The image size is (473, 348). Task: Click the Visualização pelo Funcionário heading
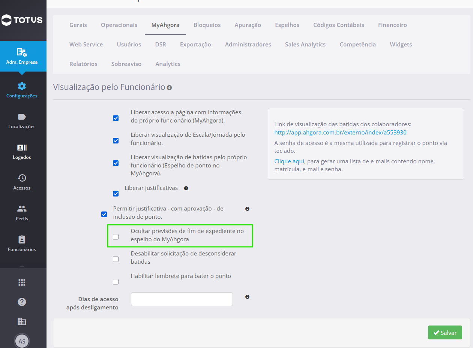pos(109,87)
